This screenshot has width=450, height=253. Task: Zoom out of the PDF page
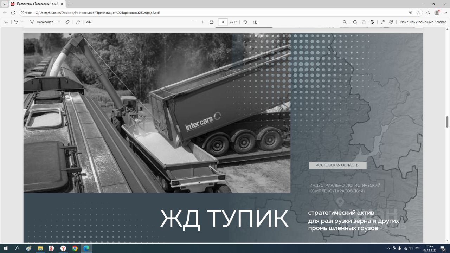coord(194,22)
